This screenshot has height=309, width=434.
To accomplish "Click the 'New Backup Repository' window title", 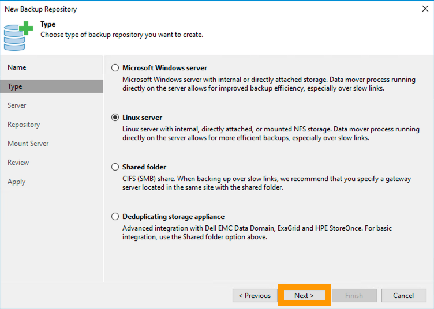I will tap(40, 9).
